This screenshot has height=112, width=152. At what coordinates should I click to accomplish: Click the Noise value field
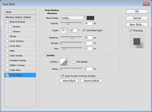[x=88, y=69]
